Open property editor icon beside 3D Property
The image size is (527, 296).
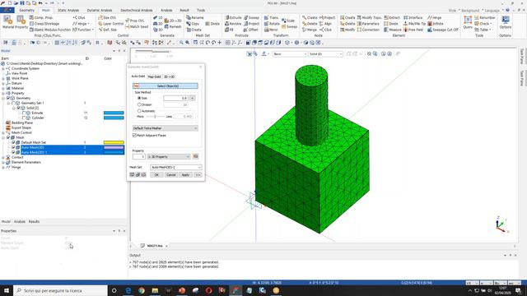pos(196,156)
